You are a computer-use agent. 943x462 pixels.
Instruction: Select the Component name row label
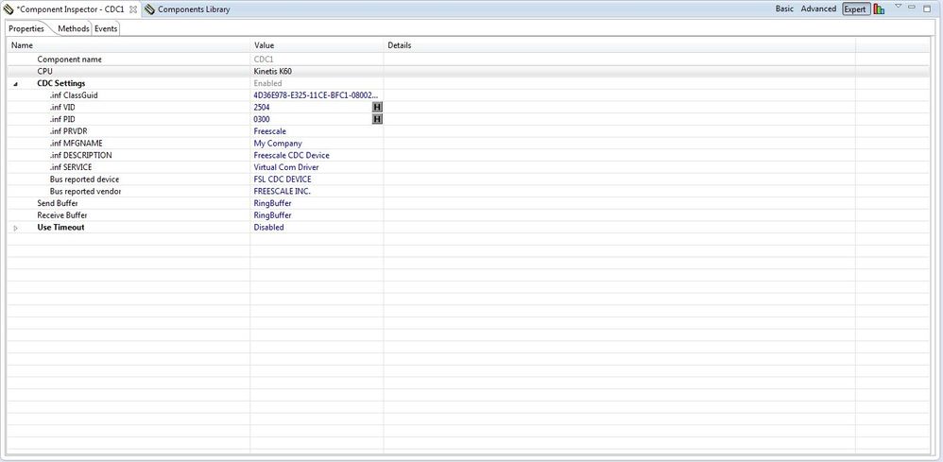69,60
